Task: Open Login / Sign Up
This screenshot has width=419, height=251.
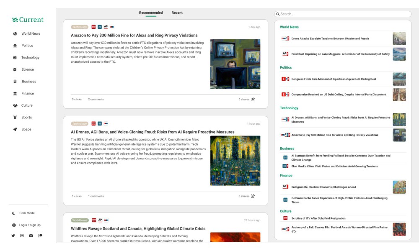Action: pos(30,225)
